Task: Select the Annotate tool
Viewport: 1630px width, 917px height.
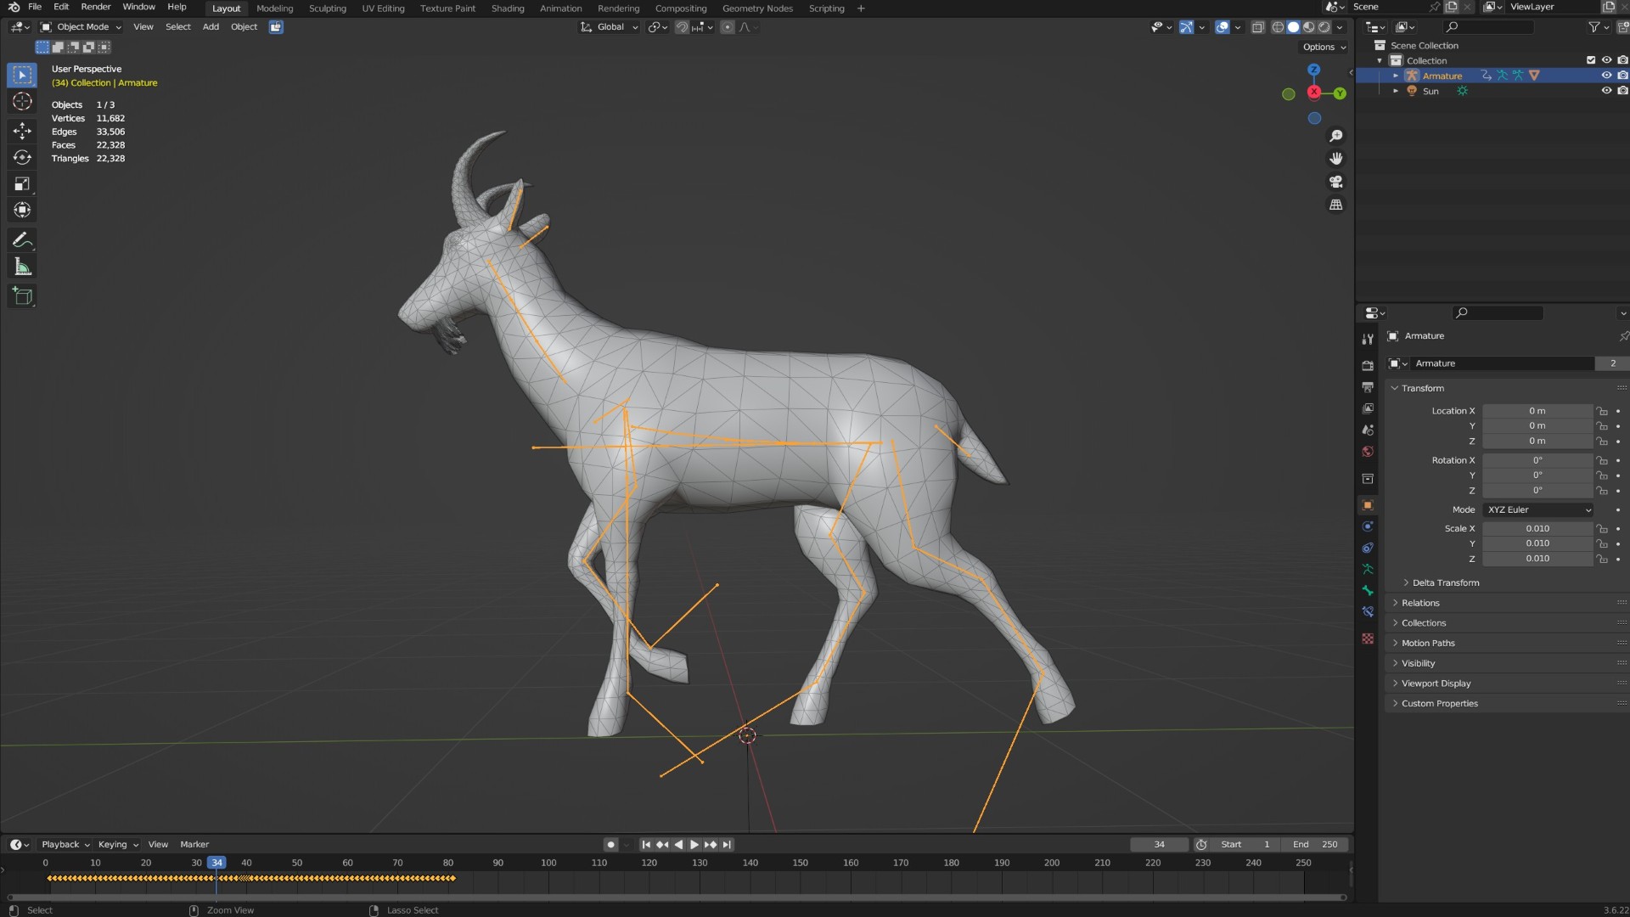Action: (x=22, y=240)
